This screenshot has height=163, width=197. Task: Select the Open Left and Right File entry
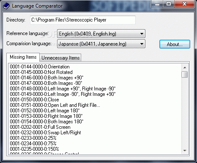(55, 105)
